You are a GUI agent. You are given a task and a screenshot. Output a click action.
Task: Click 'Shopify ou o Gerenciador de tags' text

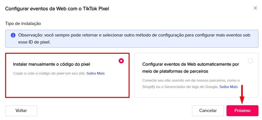[x=180, y=87]
